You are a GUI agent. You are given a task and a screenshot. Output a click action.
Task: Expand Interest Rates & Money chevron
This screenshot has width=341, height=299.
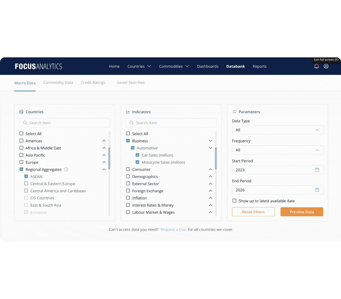point(210,205)
